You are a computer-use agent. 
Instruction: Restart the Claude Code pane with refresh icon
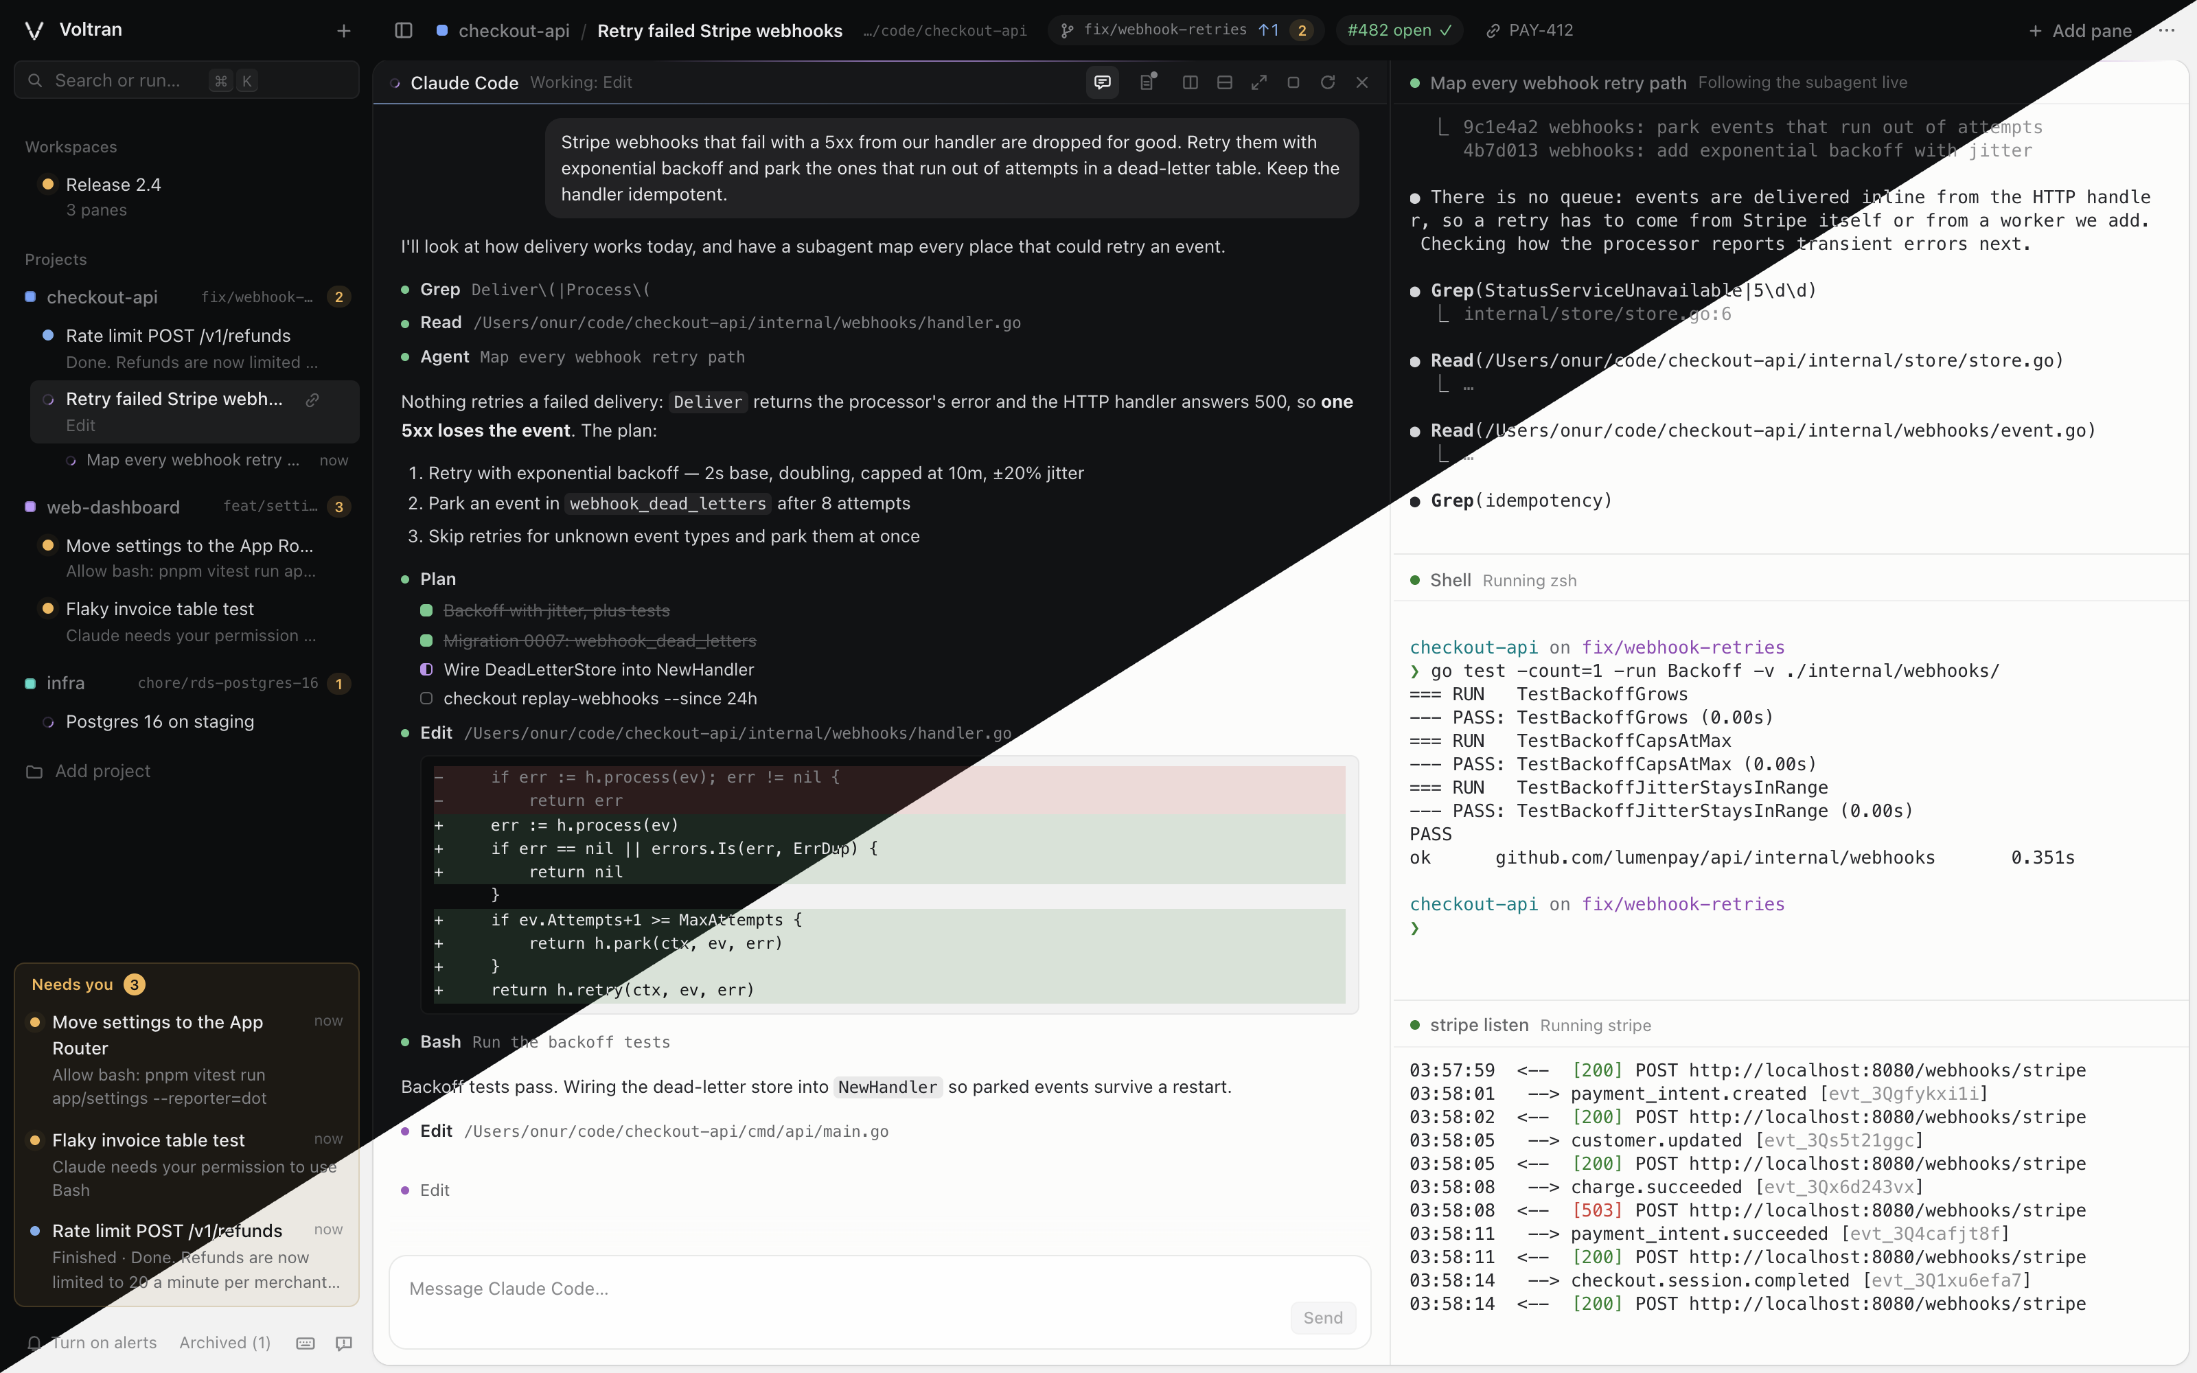[1327, 82]
